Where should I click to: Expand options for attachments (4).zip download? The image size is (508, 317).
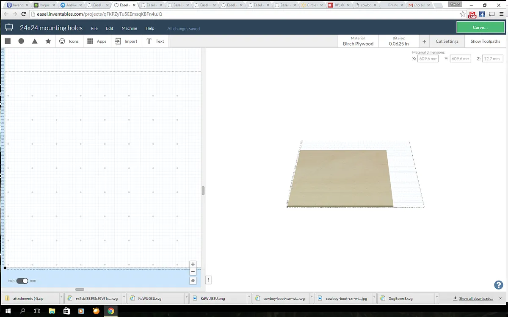tap(61, 298)
